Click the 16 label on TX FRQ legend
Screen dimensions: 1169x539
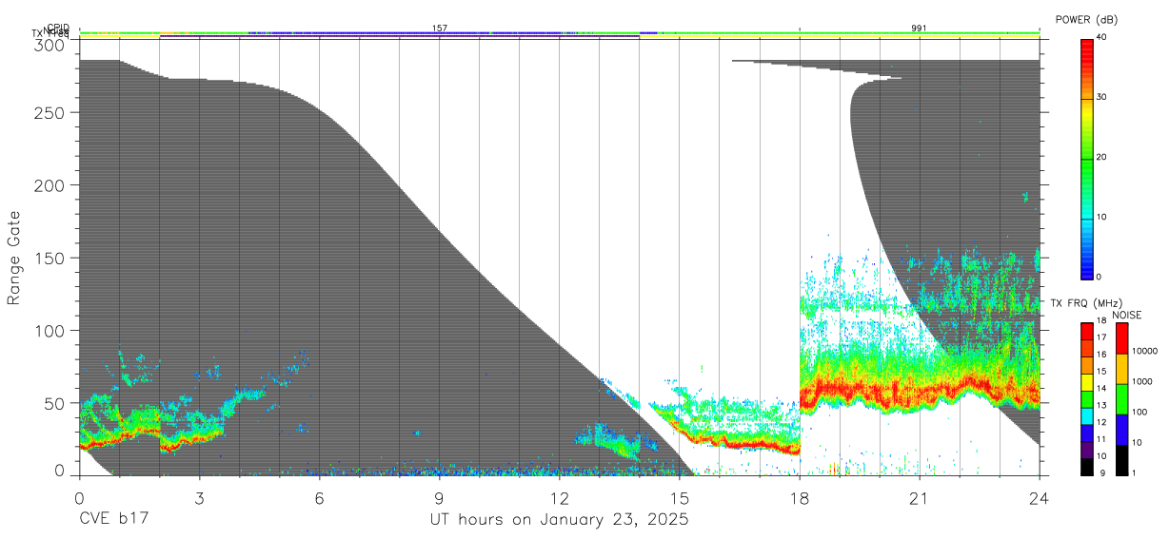coord(1100,355)
